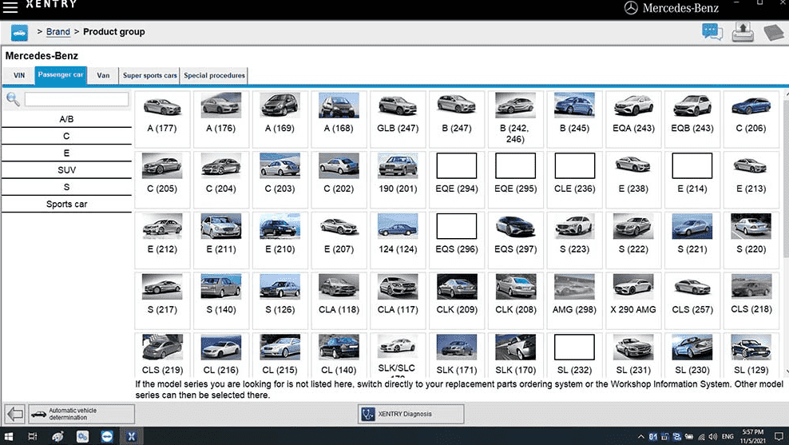Viewport: 789px width, 445px height.
Task: Select the C (206) model
Action: coord(751,119)
